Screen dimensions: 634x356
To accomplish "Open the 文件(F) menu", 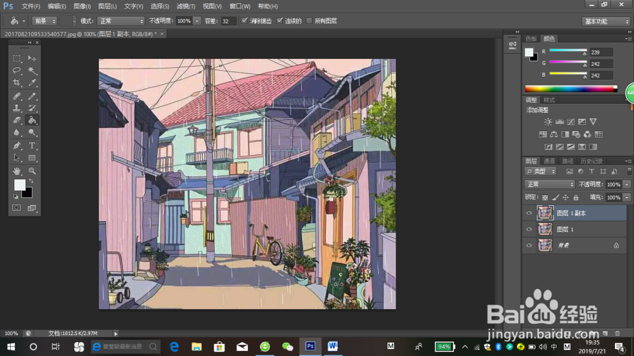I will [x=30, y=6].
